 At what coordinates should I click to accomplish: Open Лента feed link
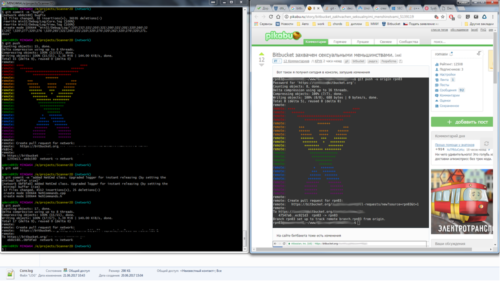[444, 80]
